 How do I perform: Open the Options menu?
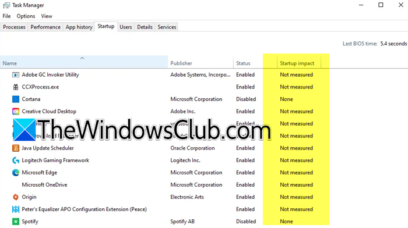click(26, 16)
